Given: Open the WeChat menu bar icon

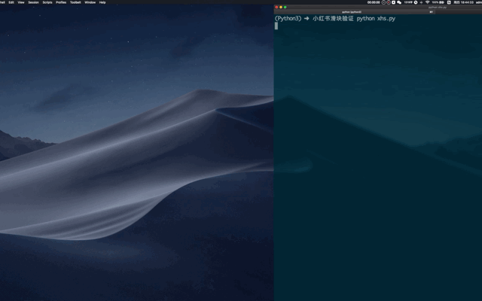Looking at the screenshot, I should pos(399,2).
